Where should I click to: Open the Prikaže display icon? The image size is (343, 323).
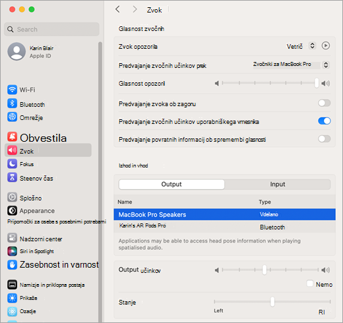12,298
